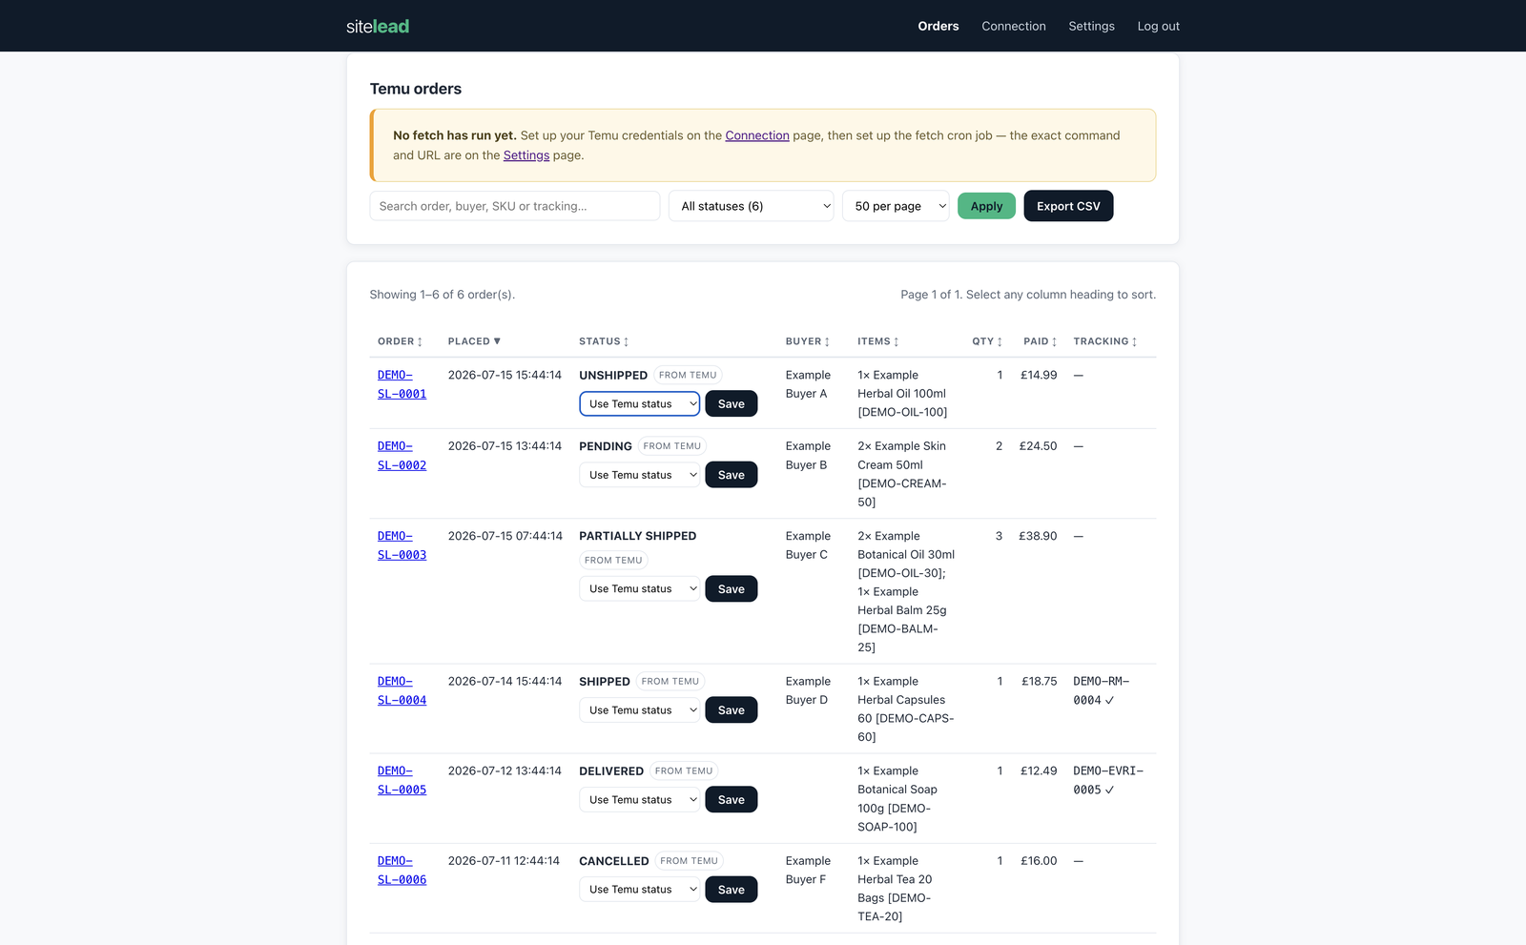Click the £38.90 paid amount
Viewport: 1526px width, 945px height.
coord(1038,536)
